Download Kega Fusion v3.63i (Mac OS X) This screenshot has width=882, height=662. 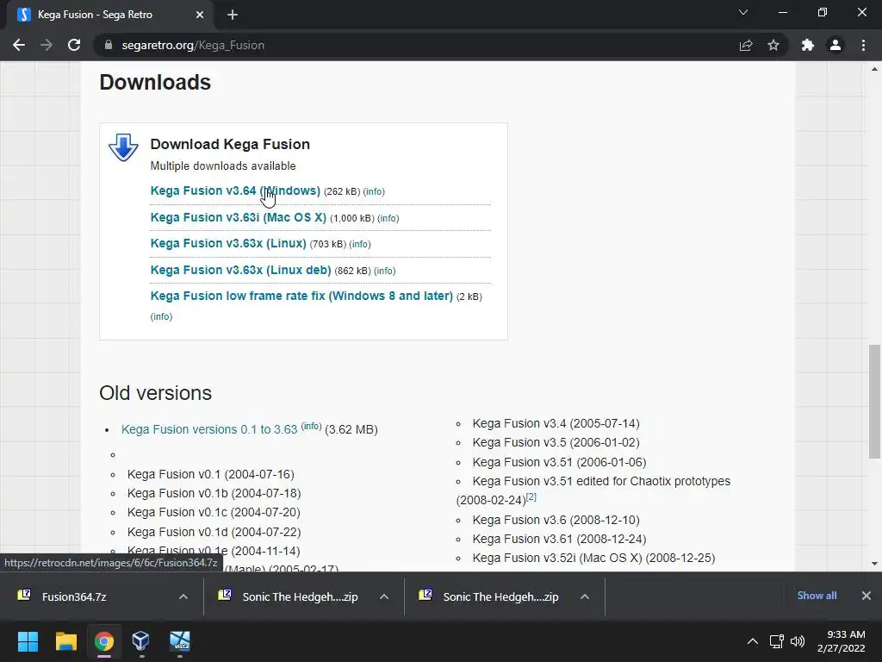pyautogui.click(x=238, y=217)
